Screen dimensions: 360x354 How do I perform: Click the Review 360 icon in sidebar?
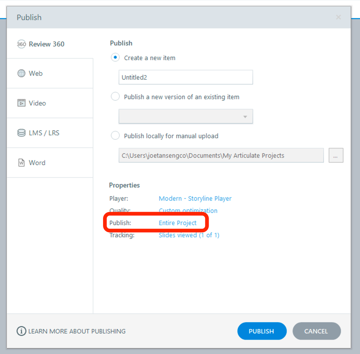coord(22,44)
